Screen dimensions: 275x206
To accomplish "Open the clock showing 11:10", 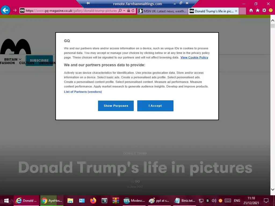I will tap(251, 201).
